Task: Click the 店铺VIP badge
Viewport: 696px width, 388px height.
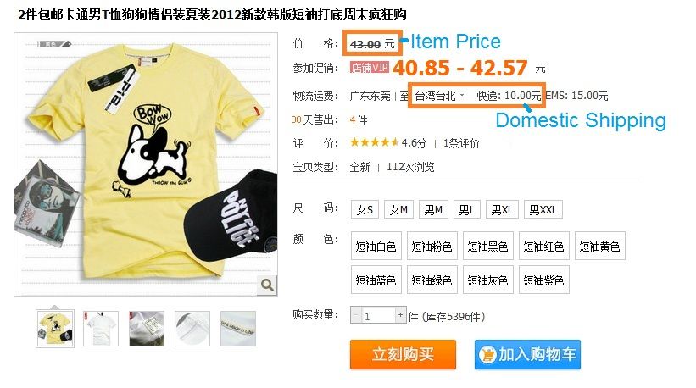Action: pos(369,68)
